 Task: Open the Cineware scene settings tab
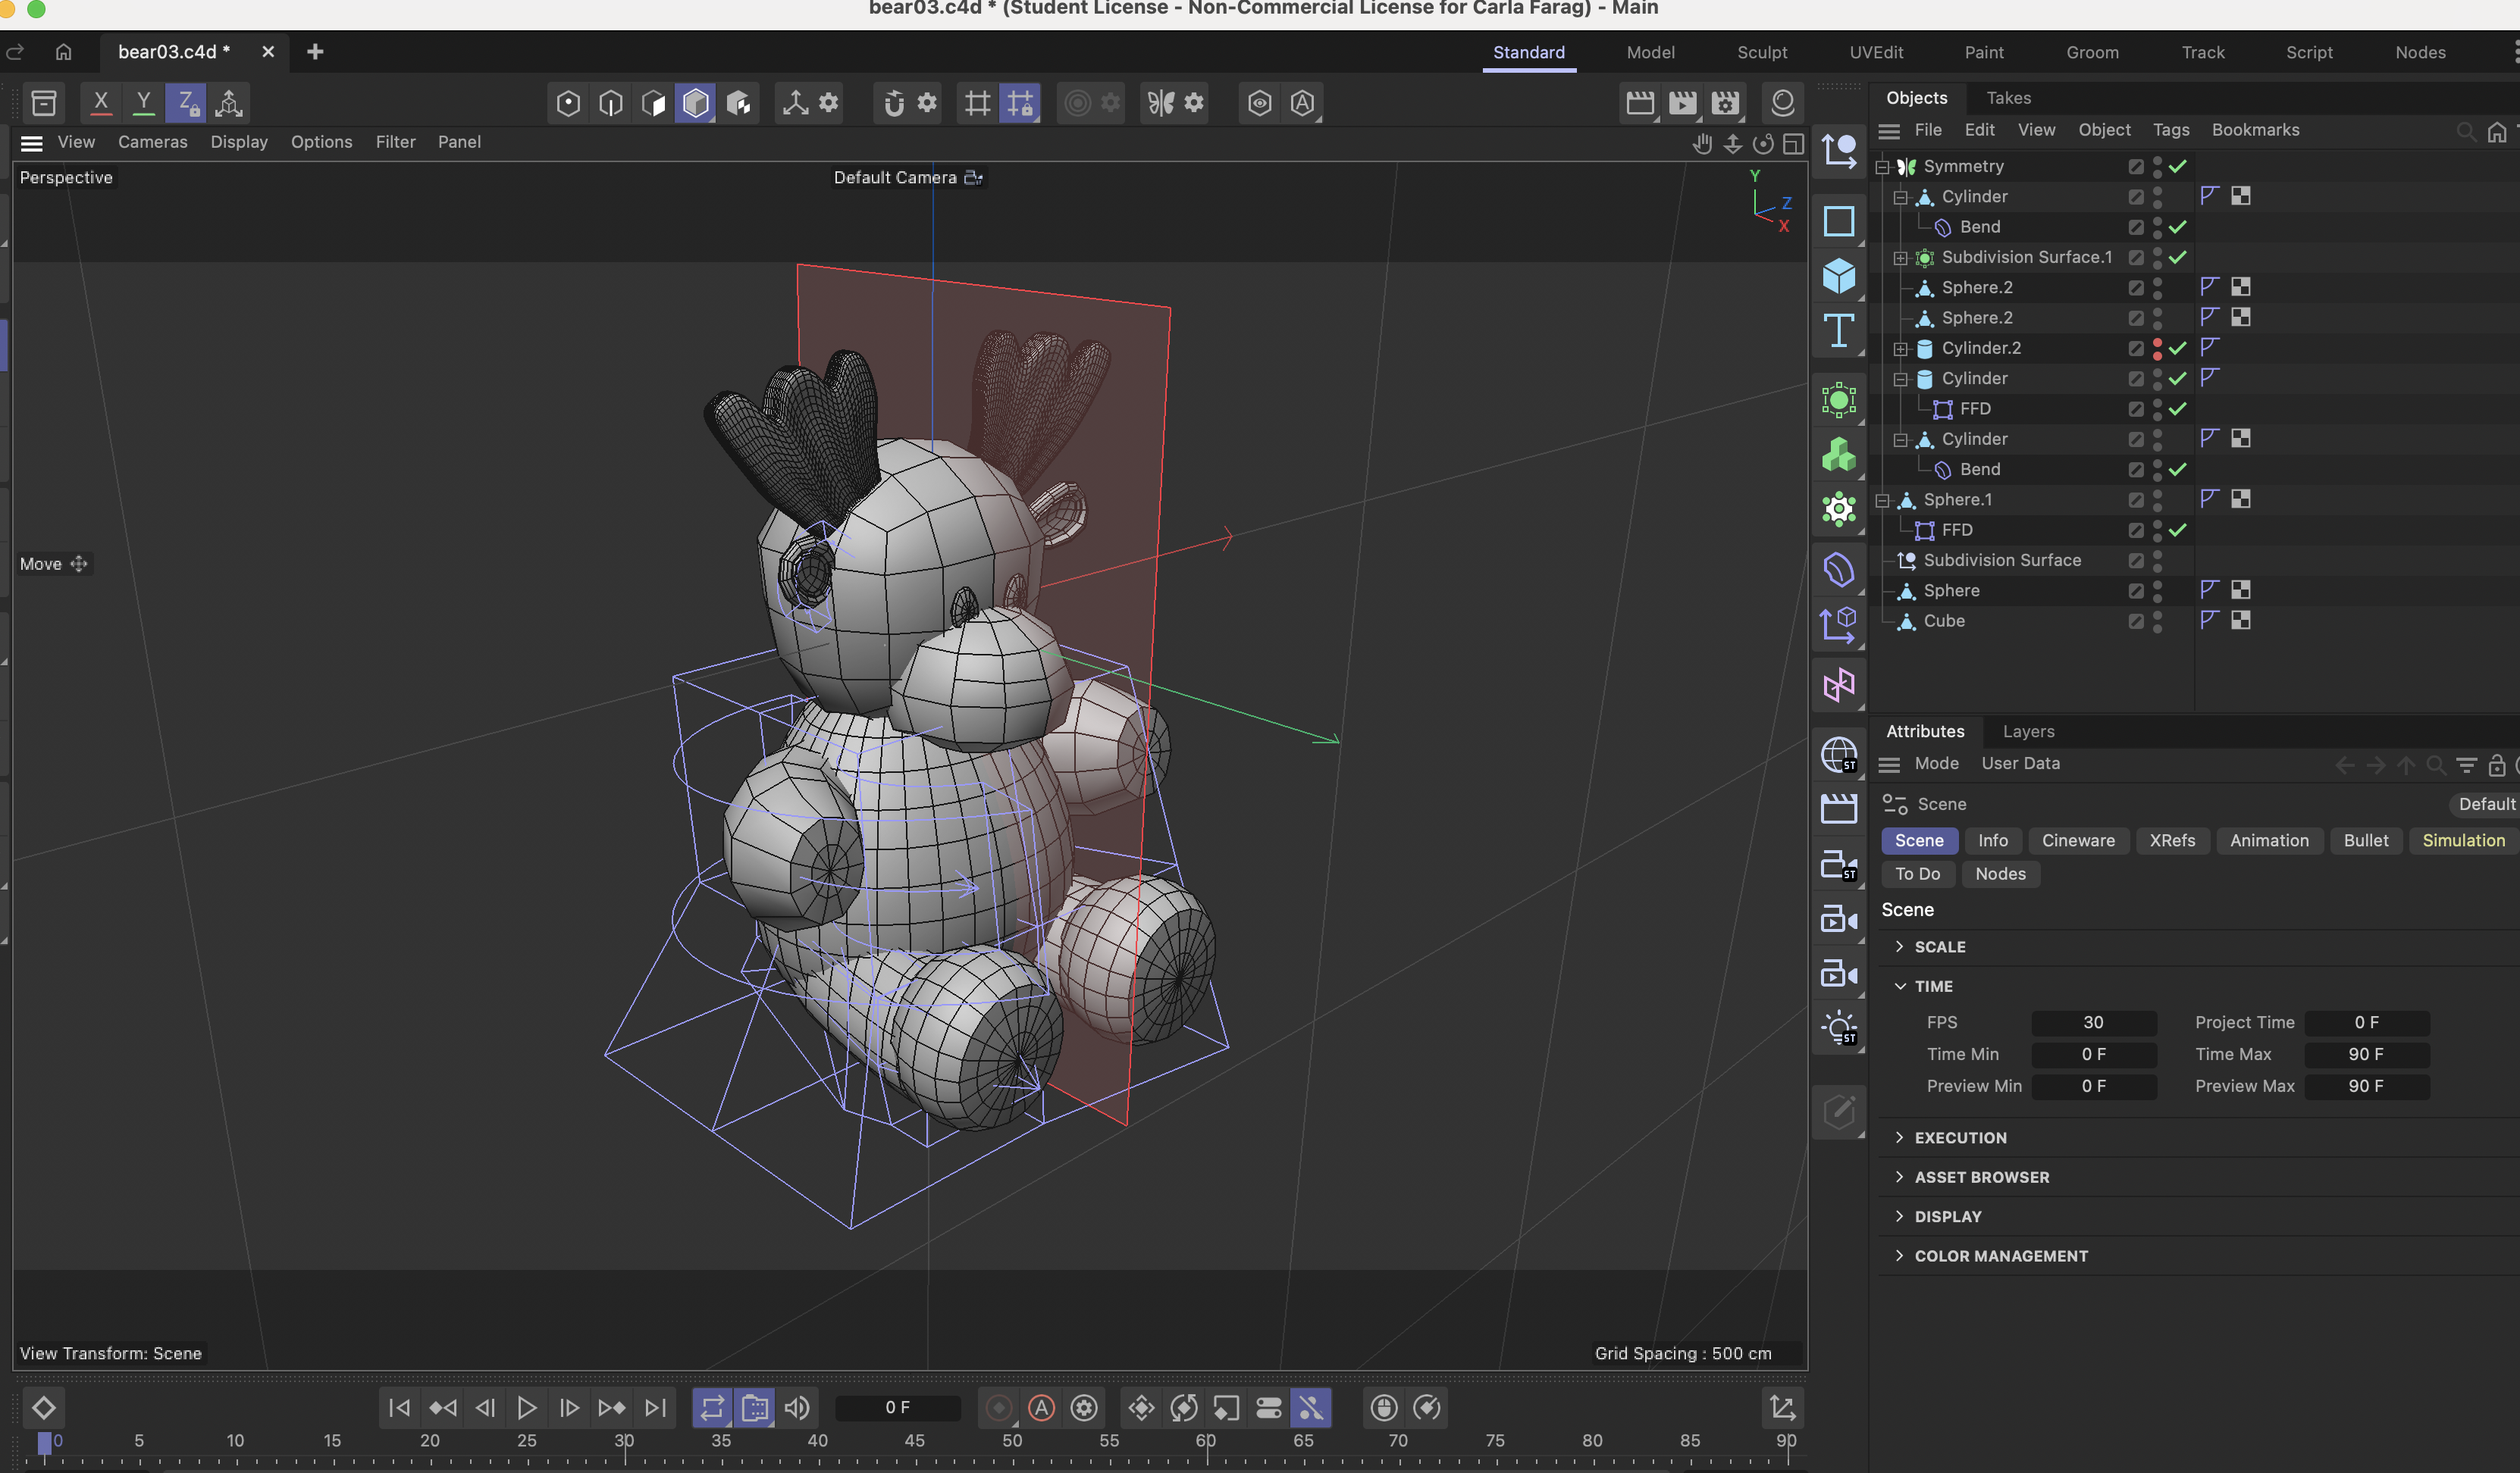tap(2077, 840)
